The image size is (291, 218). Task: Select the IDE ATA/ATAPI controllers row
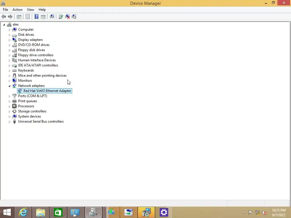coord(38,65)
